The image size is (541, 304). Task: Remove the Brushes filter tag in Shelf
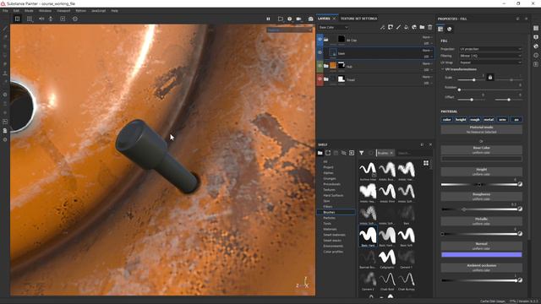[x=391, y=153]
